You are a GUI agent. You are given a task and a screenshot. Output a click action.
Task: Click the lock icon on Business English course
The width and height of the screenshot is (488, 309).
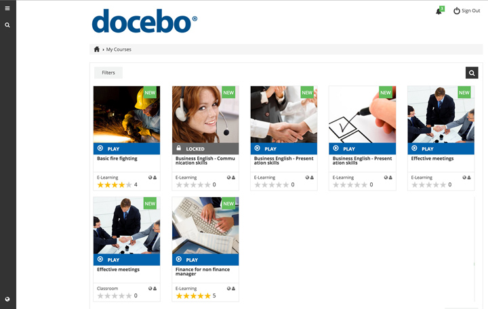pos(179,148)
